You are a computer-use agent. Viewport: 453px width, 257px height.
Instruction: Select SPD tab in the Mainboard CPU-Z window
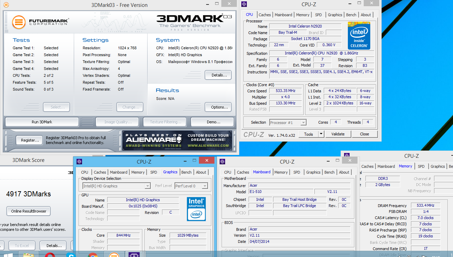pos(297,172)
